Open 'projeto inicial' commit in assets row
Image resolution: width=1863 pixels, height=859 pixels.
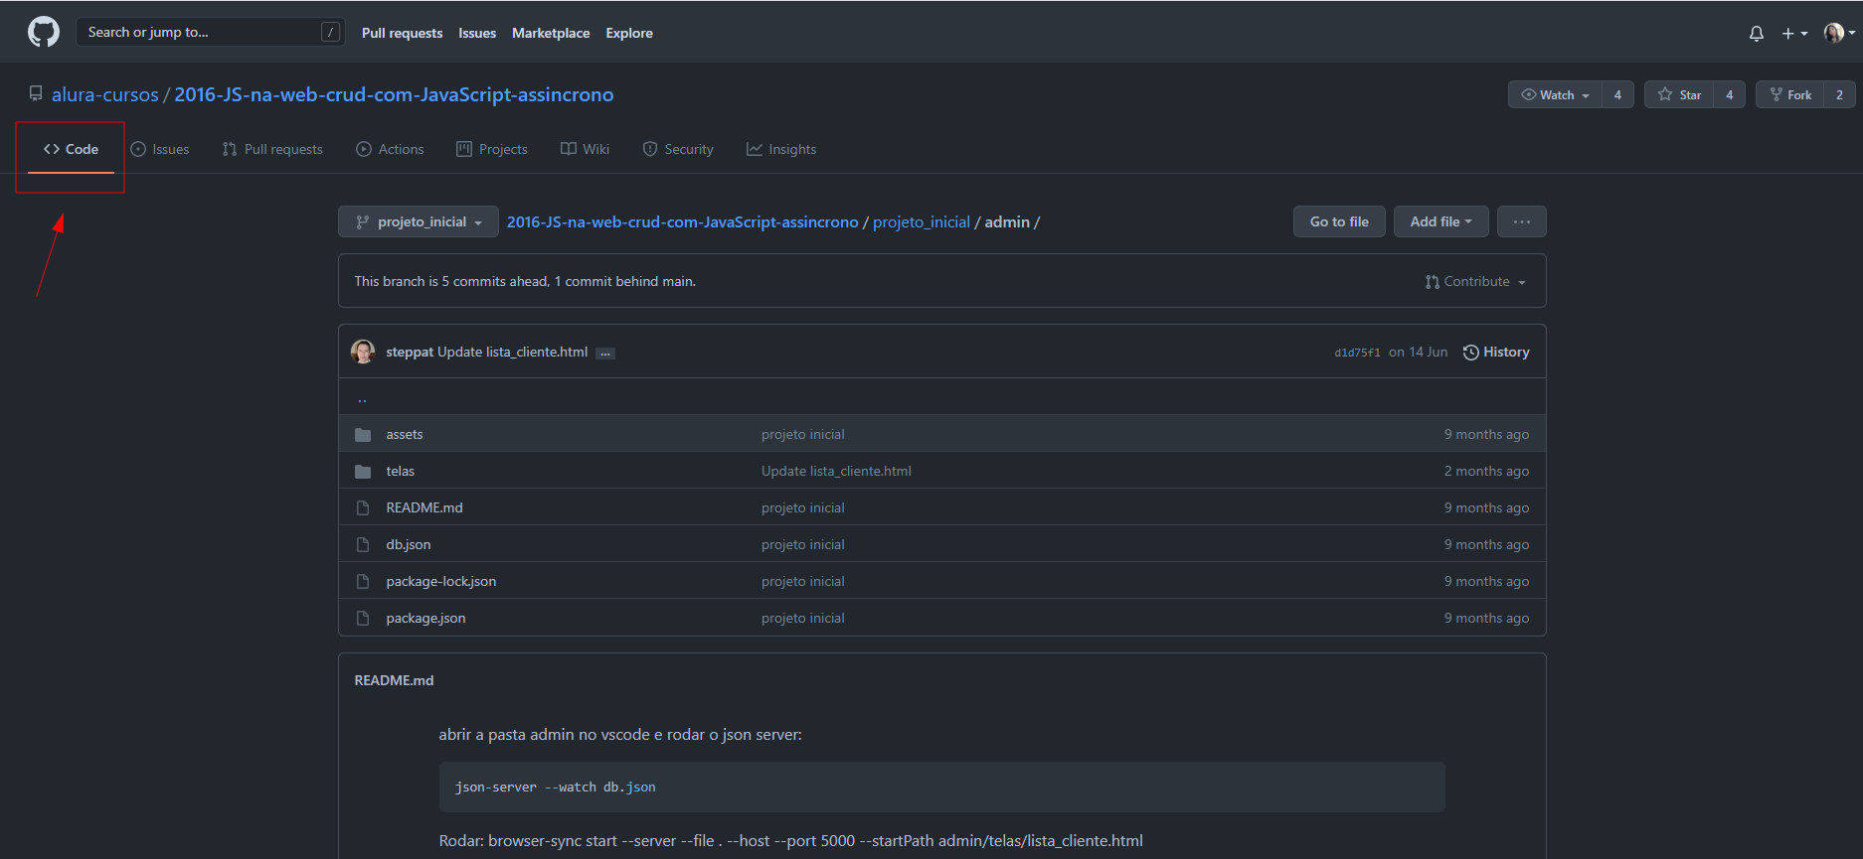pos(803,435)
